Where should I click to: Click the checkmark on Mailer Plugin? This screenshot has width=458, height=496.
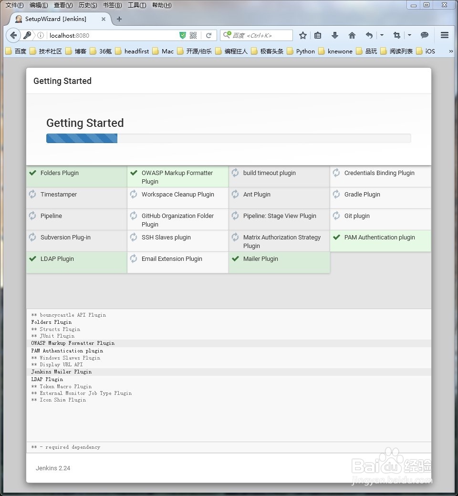235,259
